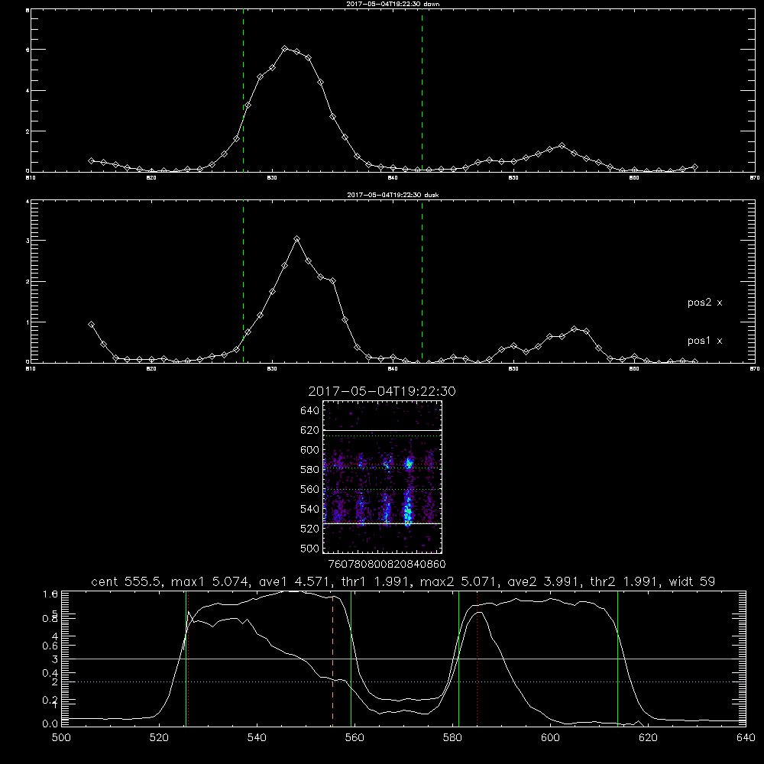764x764 pixels.
Task: Click the '2017-05-04T19:22:30 dawn' plot title
Action: tap(393, 4)
